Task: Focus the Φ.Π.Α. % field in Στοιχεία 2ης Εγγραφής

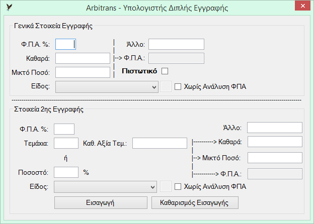Action: (64, 129)
